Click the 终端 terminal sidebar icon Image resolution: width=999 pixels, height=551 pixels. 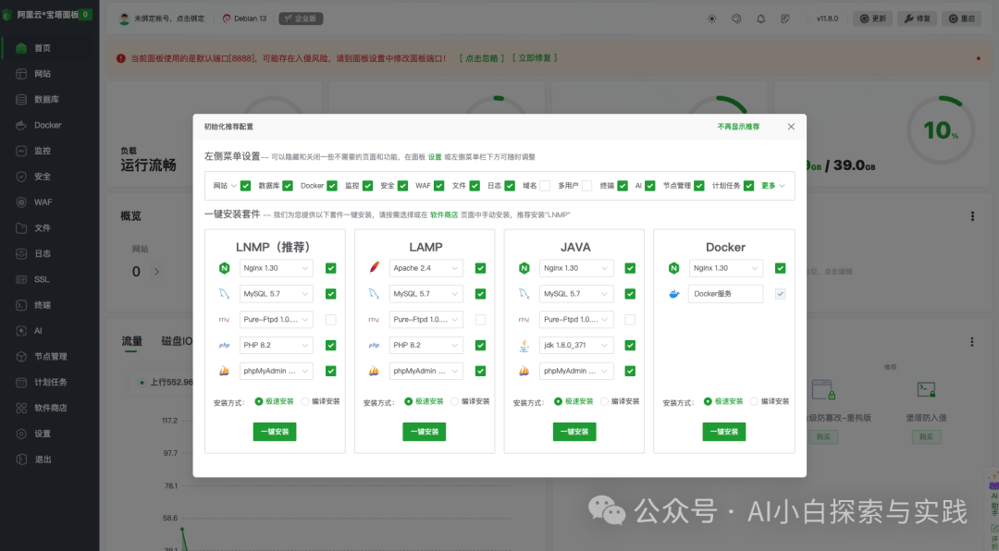21,305
